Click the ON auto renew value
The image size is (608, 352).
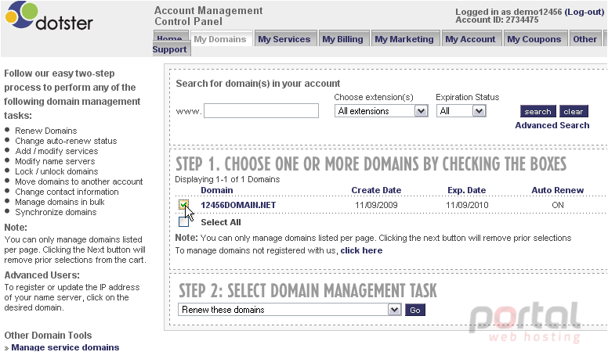point(558,205)
